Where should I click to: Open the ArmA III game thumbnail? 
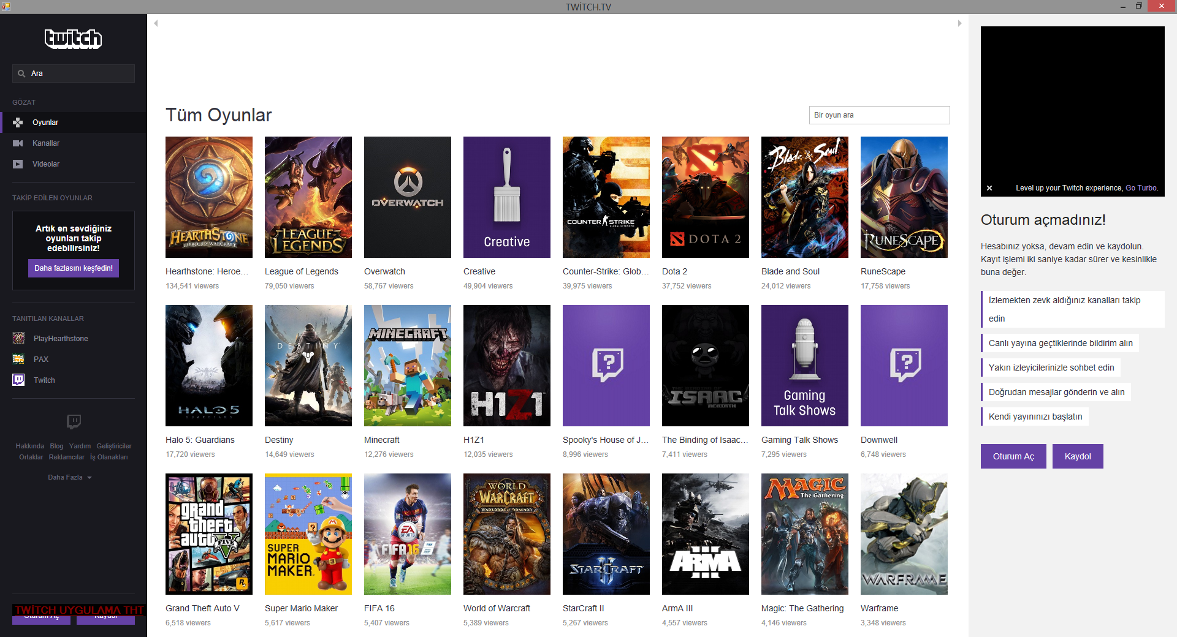(x=706, y=534)
